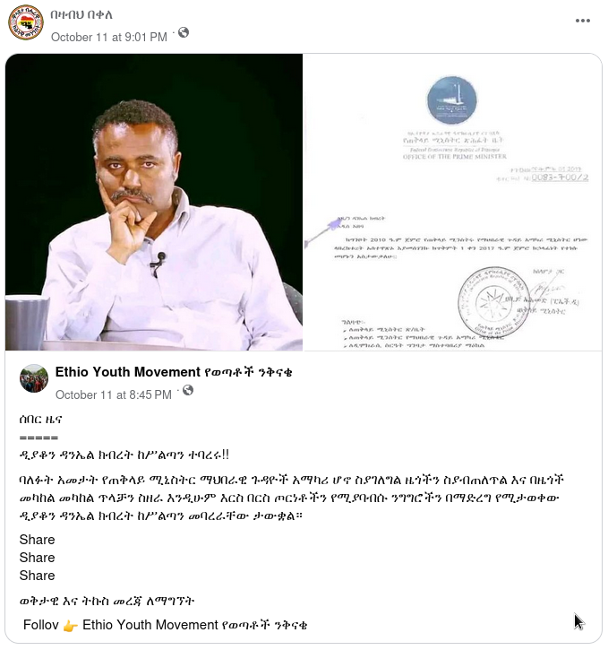Viewport: 608px width, 650px height.
Task: Open the October 11 at 8:45 PM timestamp
Action: pos(114,395)
